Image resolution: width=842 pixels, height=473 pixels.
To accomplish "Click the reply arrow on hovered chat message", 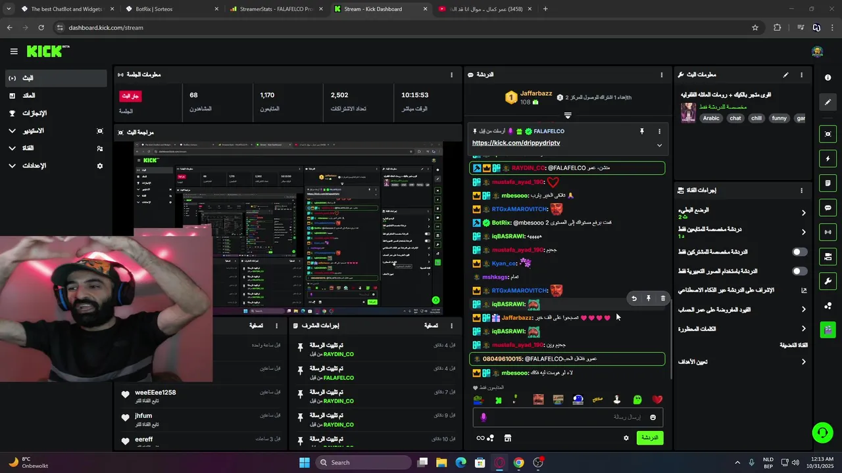I will (634, 298).
